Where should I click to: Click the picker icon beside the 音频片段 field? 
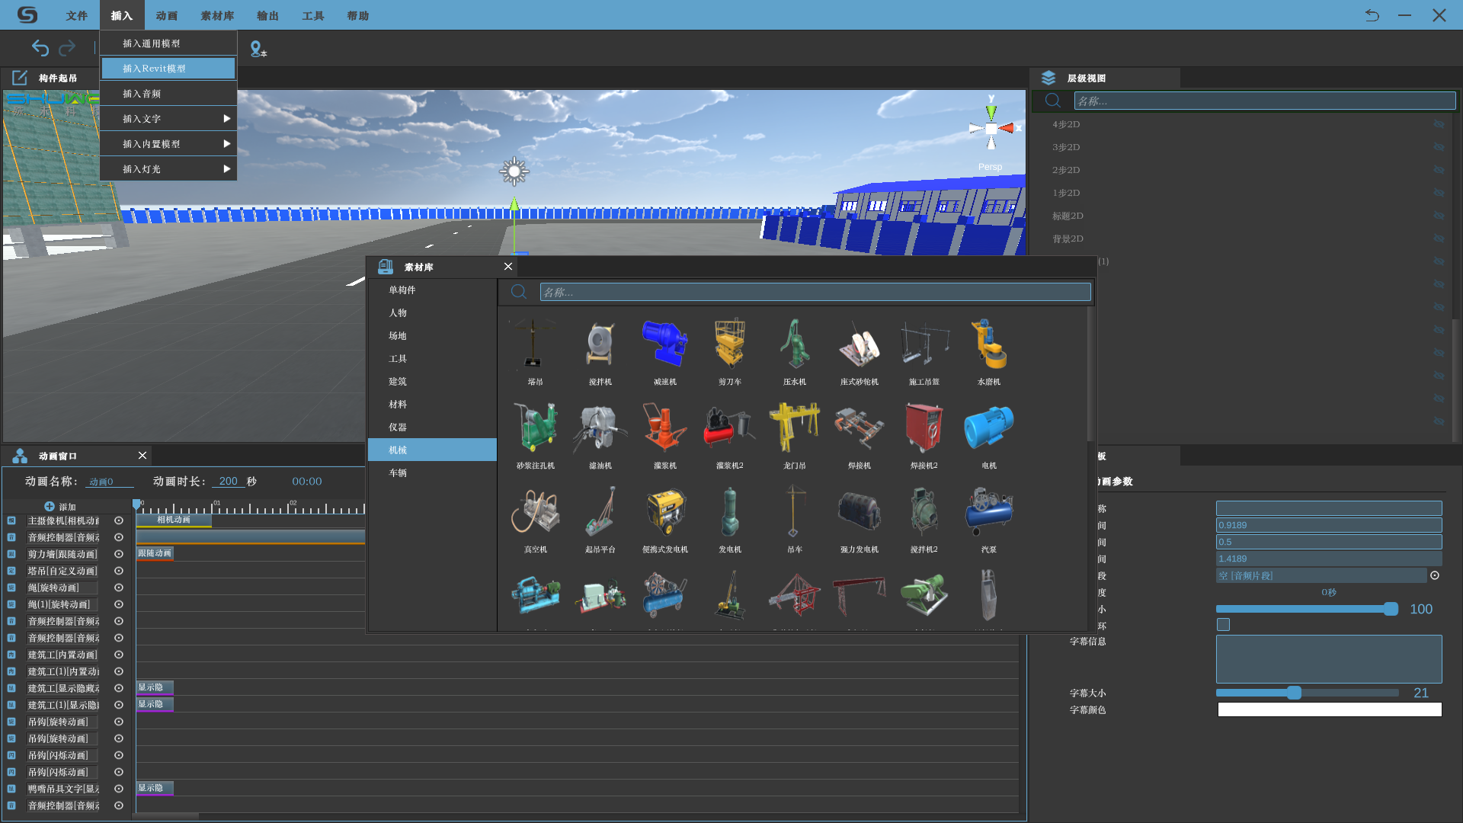pyautogui.click(x=1435, y=576)
